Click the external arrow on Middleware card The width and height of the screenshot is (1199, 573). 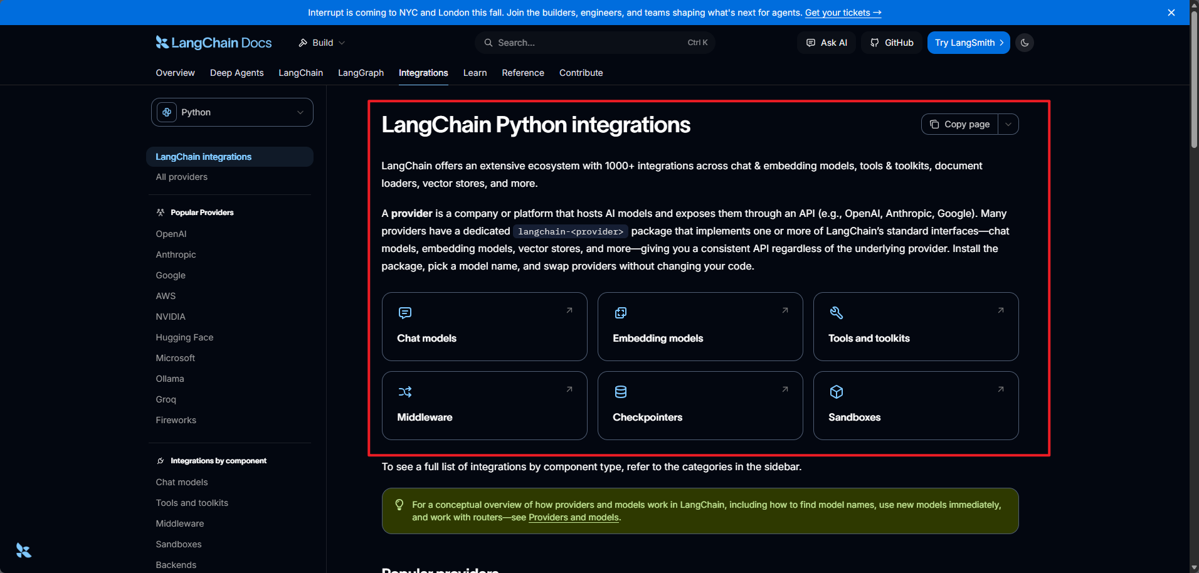click(x=569, y=389)
